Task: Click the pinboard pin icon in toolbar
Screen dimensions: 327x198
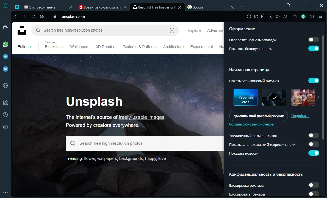Action: (x=256, y=16)
